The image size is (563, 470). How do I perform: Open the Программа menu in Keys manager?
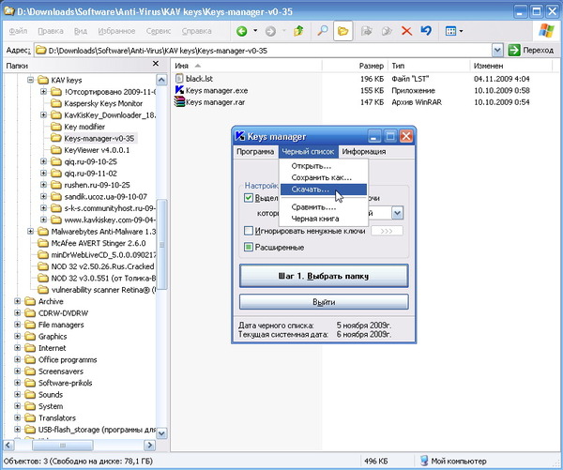(255, 152)
